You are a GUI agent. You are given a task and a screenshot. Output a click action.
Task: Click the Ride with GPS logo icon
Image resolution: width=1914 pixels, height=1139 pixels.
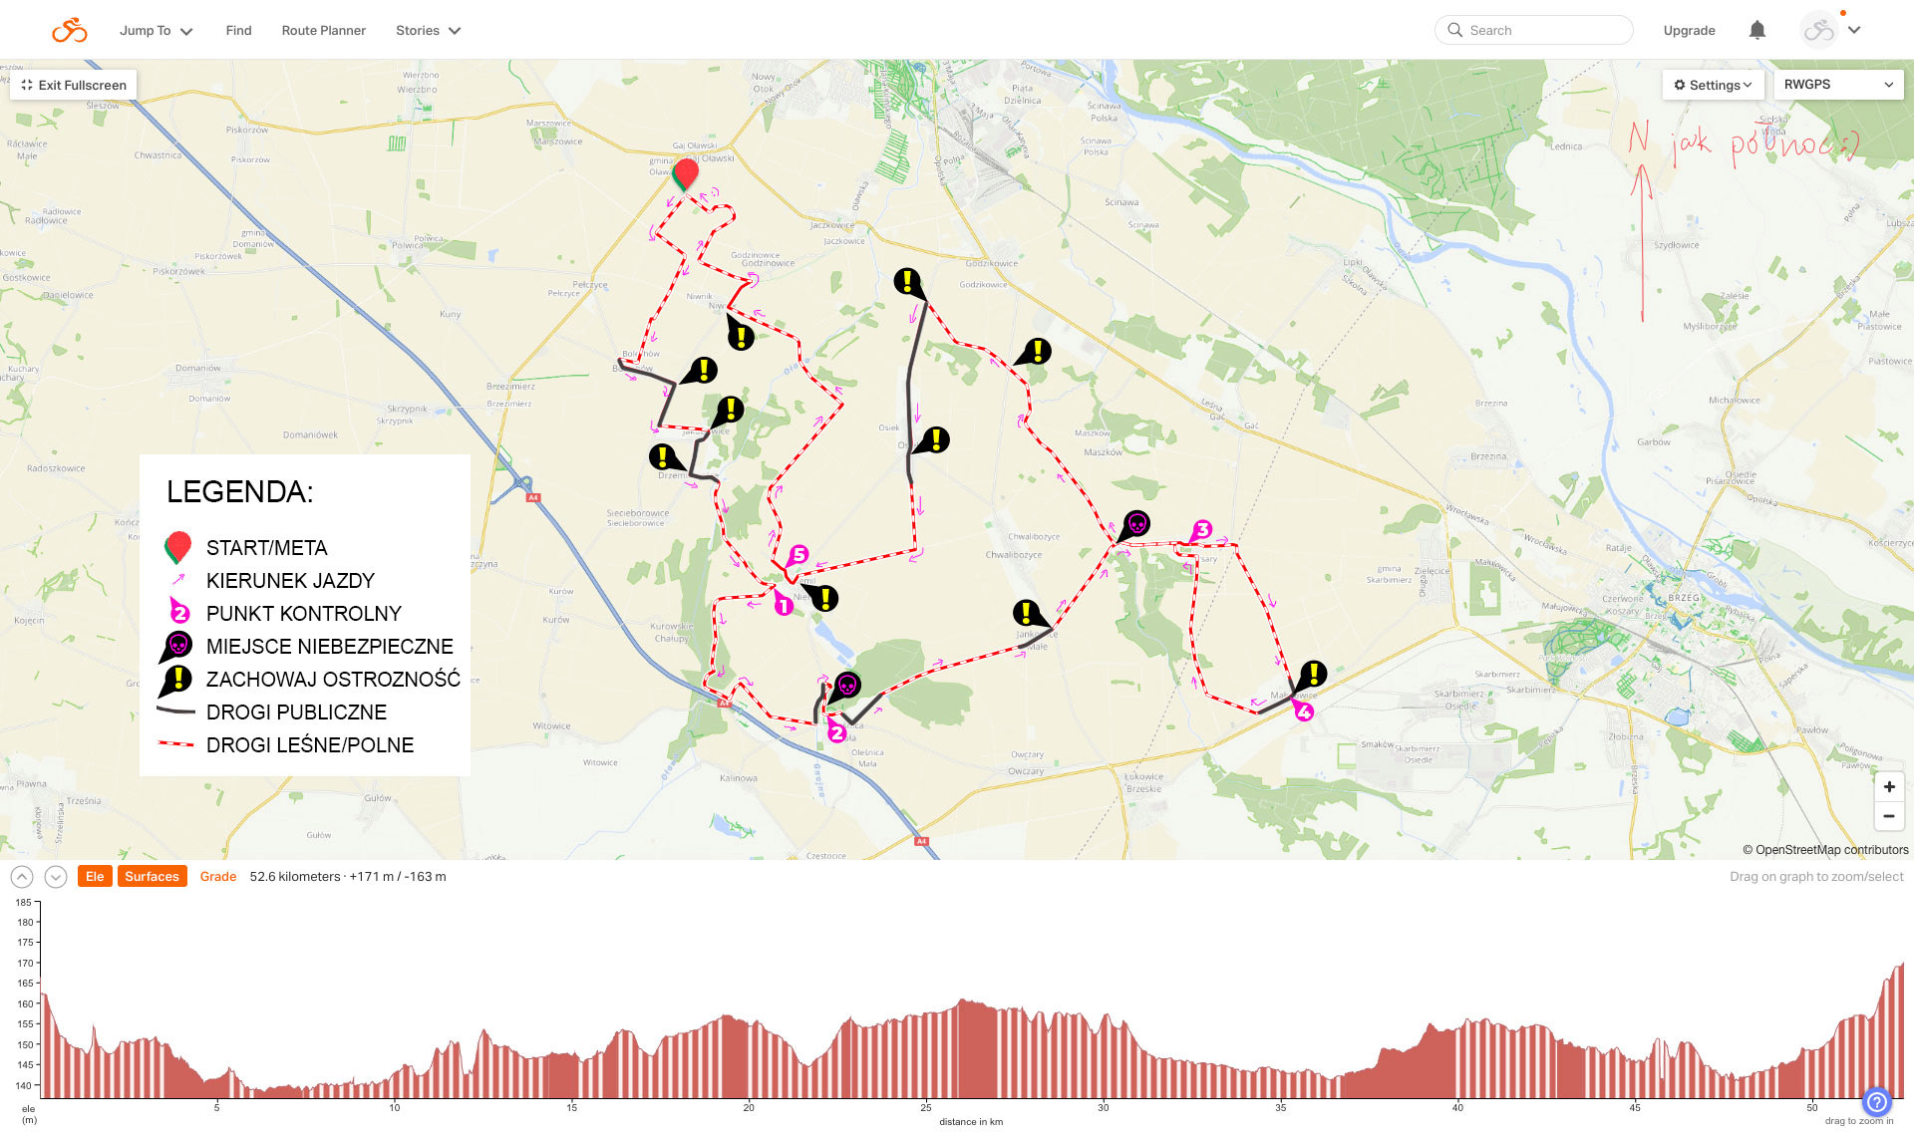pos(69,31)
